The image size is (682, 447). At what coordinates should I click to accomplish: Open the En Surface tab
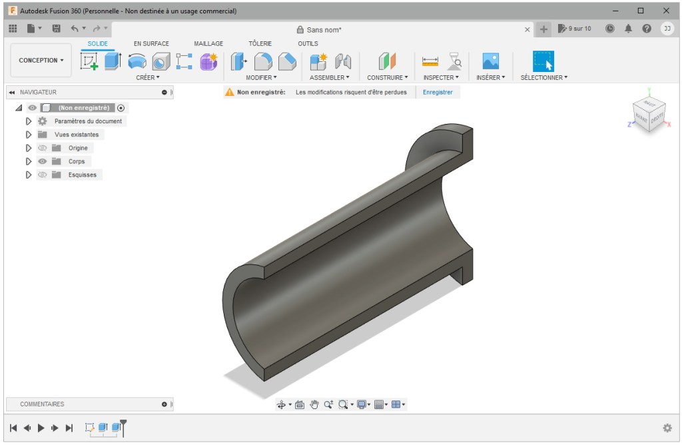pos(151,43)
